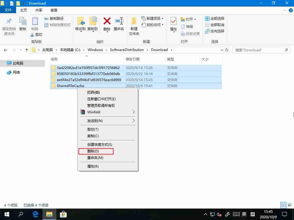
Task: Open the 属性 (Properties) icon
Action: tap(173, 25)
